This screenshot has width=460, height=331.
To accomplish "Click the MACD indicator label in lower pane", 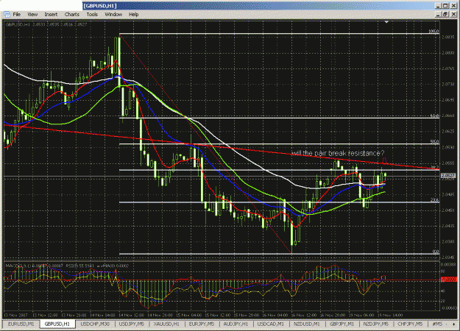I will tap(34, 266).
